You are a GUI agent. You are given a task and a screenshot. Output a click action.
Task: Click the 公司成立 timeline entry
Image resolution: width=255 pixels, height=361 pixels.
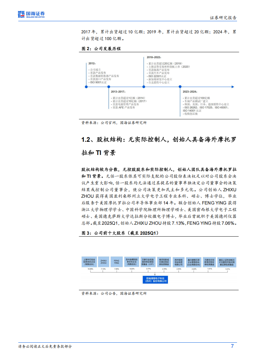pos(95,69)
